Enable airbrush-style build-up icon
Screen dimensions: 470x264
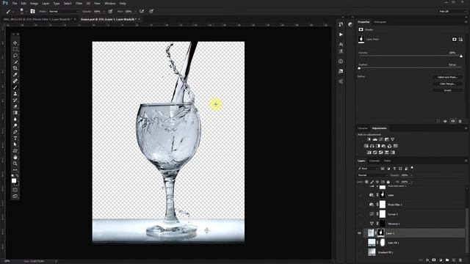(x=142, y=12)
